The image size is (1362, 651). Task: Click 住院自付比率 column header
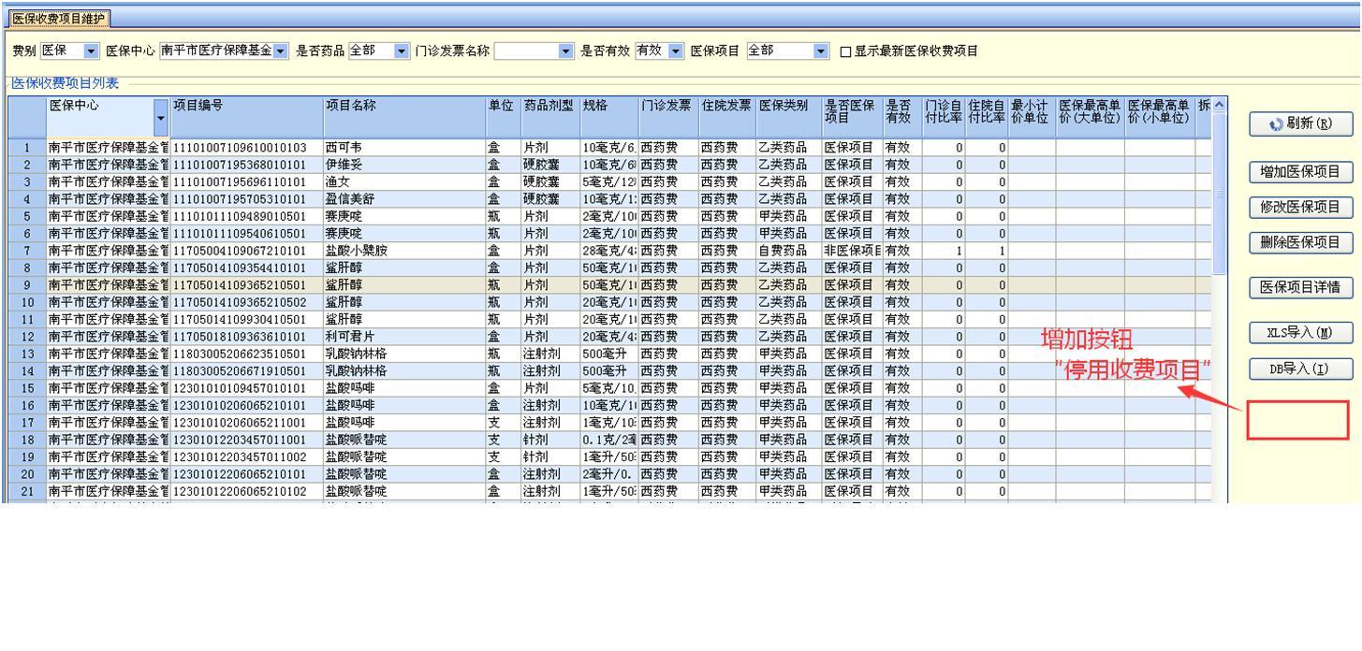tap(987, 117)
